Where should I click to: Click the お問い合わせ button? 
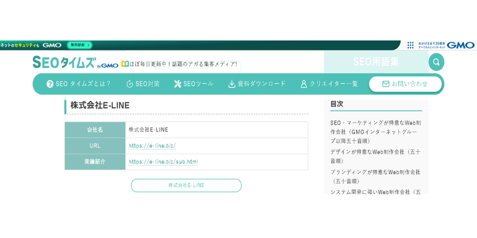coord(405,84)
